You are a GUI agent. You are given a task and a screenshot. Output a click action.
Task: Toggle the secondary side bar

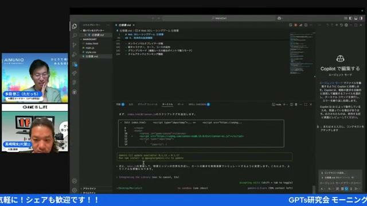(361, 18)
